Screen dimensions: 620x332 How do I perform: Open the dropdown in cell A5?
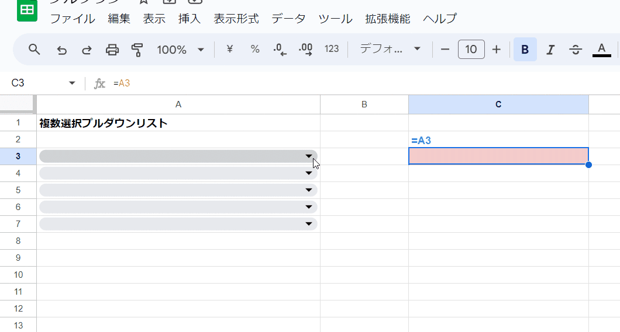pos(309,190)
